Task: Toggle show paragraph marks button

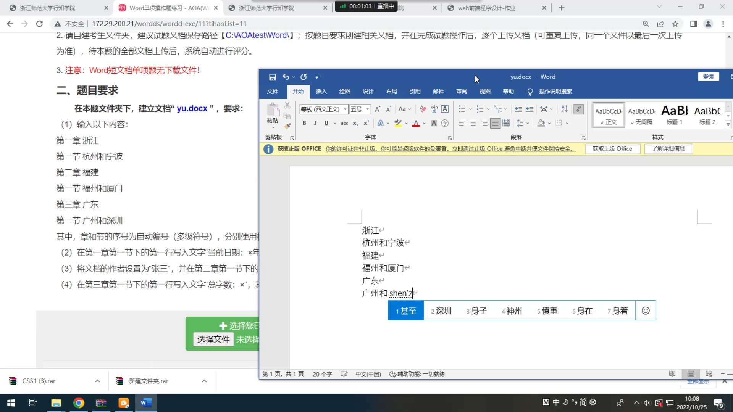Action: coord(578,109)
